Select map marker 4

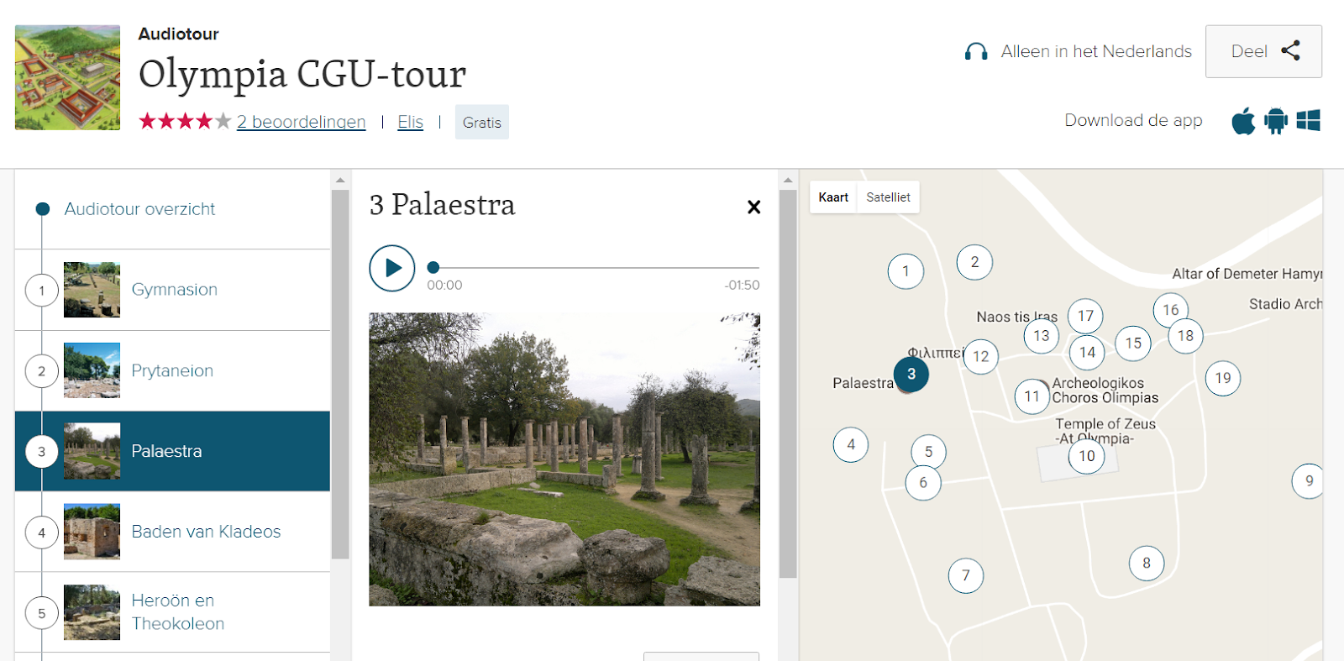point(851,444)
